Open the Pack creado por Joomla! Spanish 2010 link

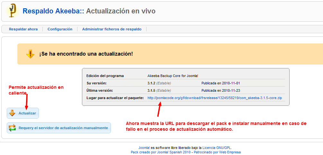point(161,152)
